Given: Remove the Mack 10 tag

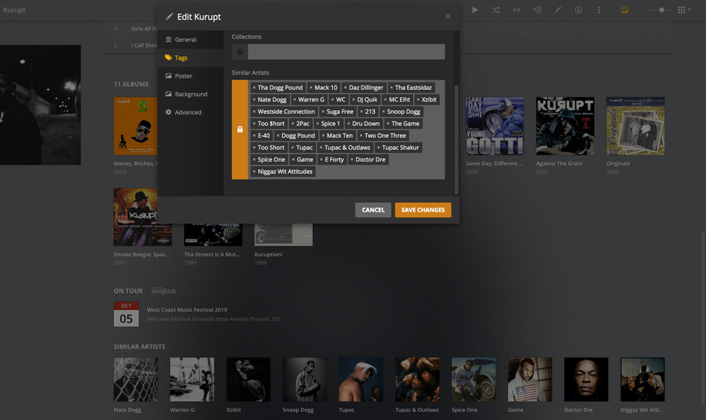Looking at the screenshot, I should tap(311, 88).
